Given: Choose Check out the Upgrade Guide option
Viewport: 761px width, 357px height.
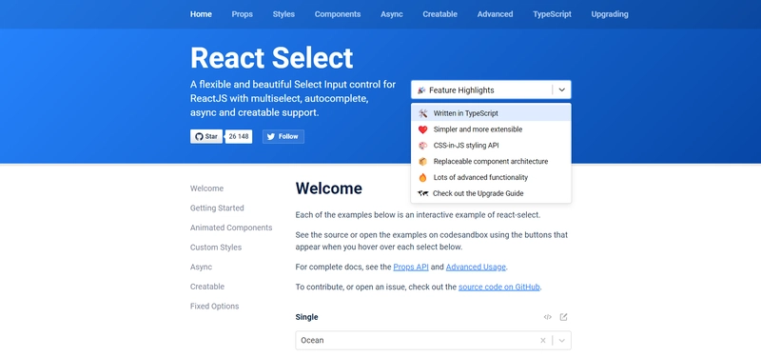Looking at the screenshot, I should (491, 193).
